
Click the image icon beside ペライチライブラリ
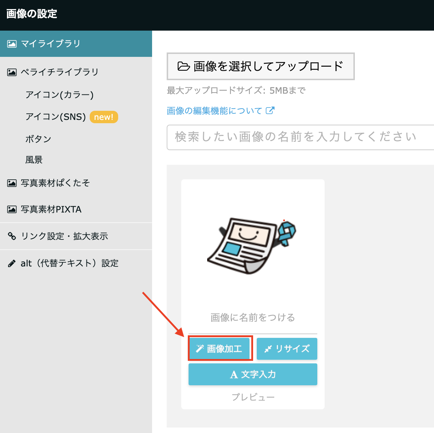click(x=12, y=72)
